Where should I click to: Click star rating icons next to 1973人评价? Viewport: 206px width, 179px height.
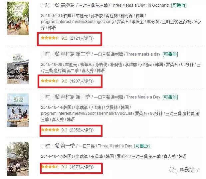[x=50, y=167]
